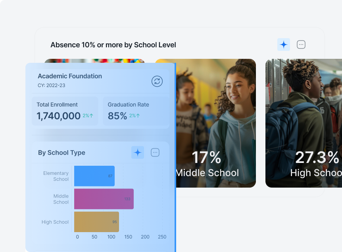Click the blue Elementary School bar
This screenshot has width=342, height=252.
(x=94, y=176)
